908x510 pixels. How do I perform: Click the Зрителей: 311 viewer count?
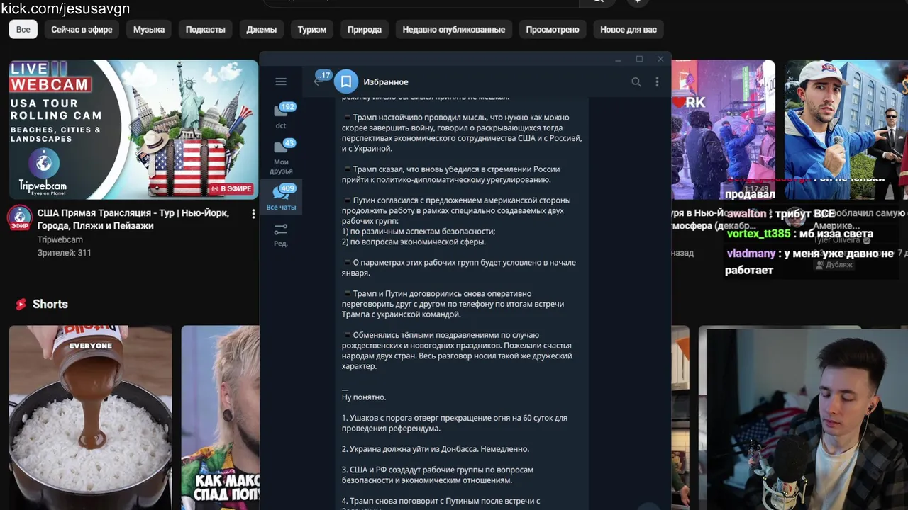(64, 253)
